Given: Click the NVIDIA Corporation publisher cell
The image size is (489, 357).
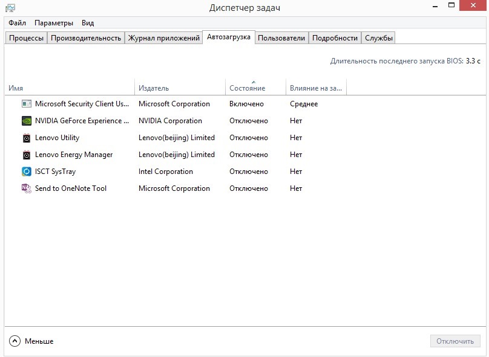Looking at the screenshot, I should pos(170,121).
